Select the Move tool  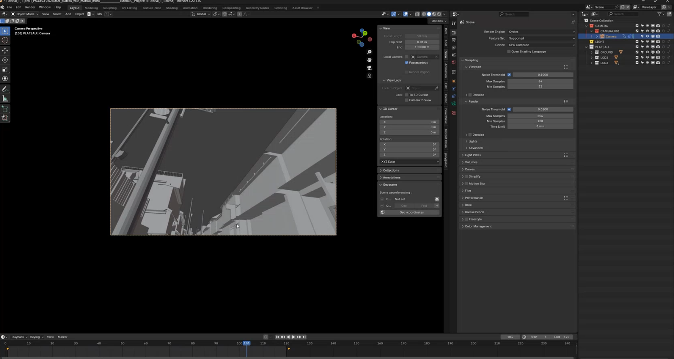tap(5, 50)
